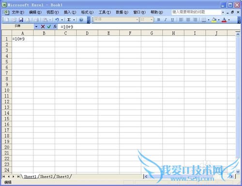Click the Align Left icon
The height and width of the screenshot is (186, 242).
coord(181,20)
